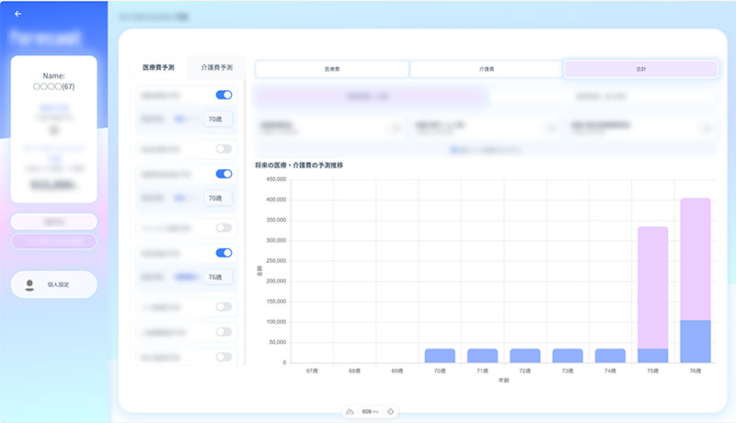Enable the bottommost toggle in the settings list

tap(224, 357)
